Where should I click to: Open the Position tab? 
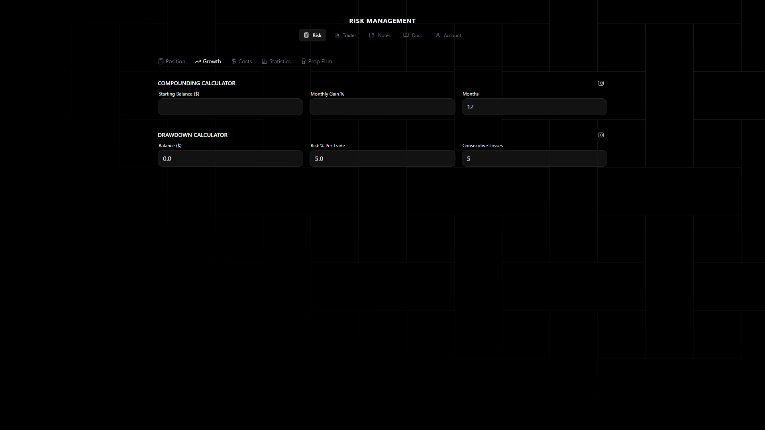(172, 62)
